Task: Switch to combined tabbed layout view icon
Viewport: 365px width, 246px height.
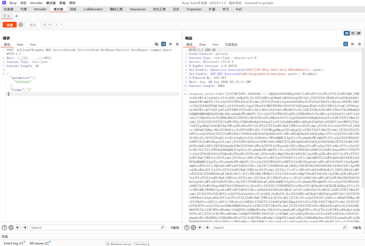Action: (x=359, y=33)
